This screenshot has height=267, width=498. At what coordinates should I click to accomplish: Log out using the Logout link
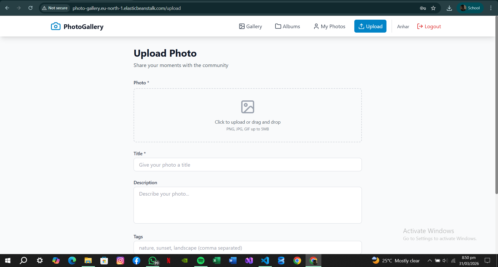[429, 26]
